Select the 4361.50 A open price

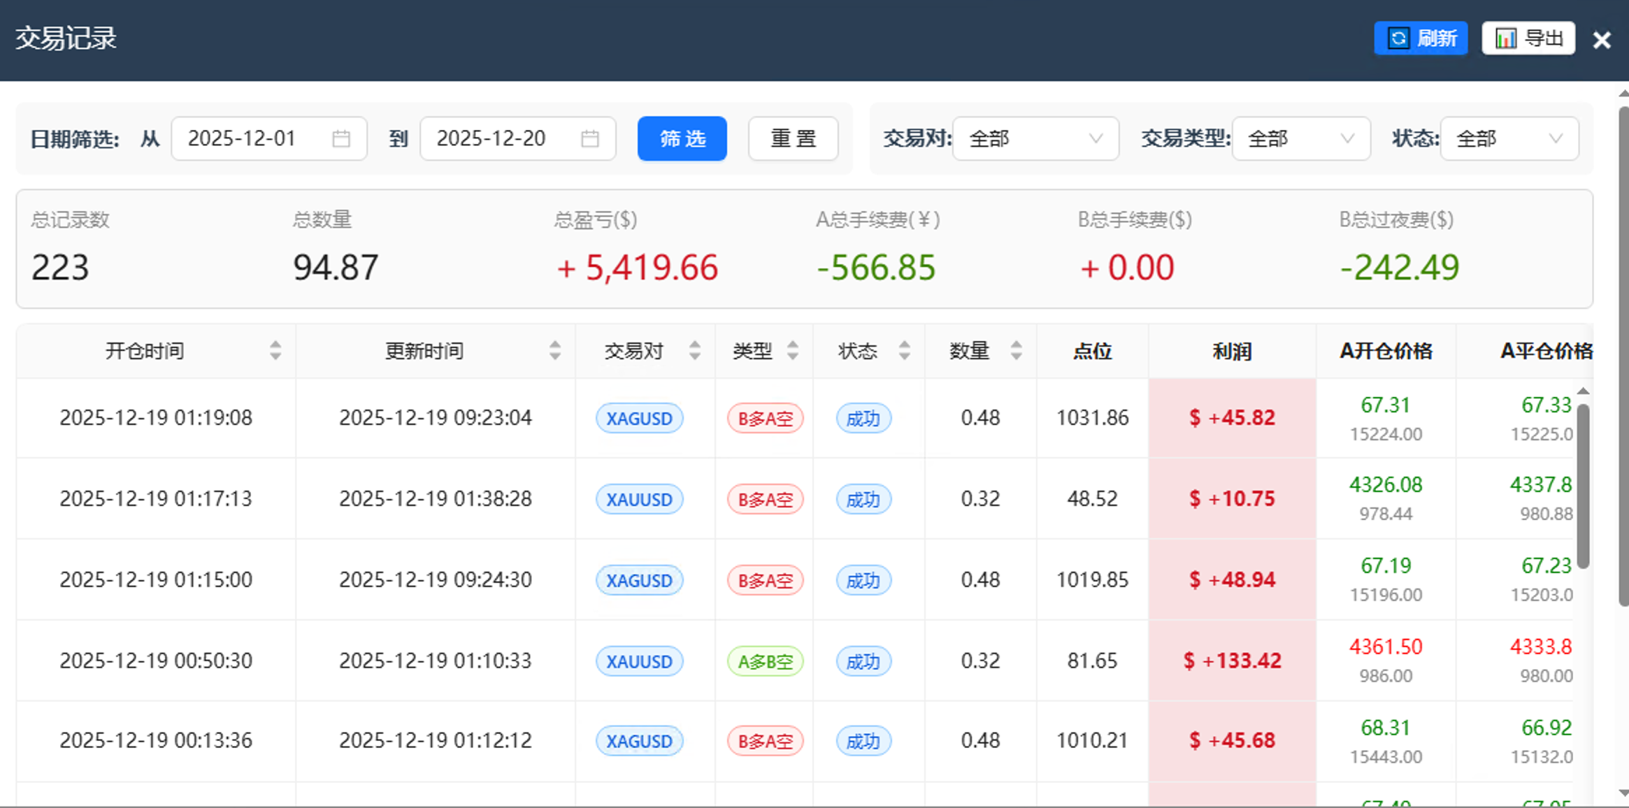[1386, 647]
